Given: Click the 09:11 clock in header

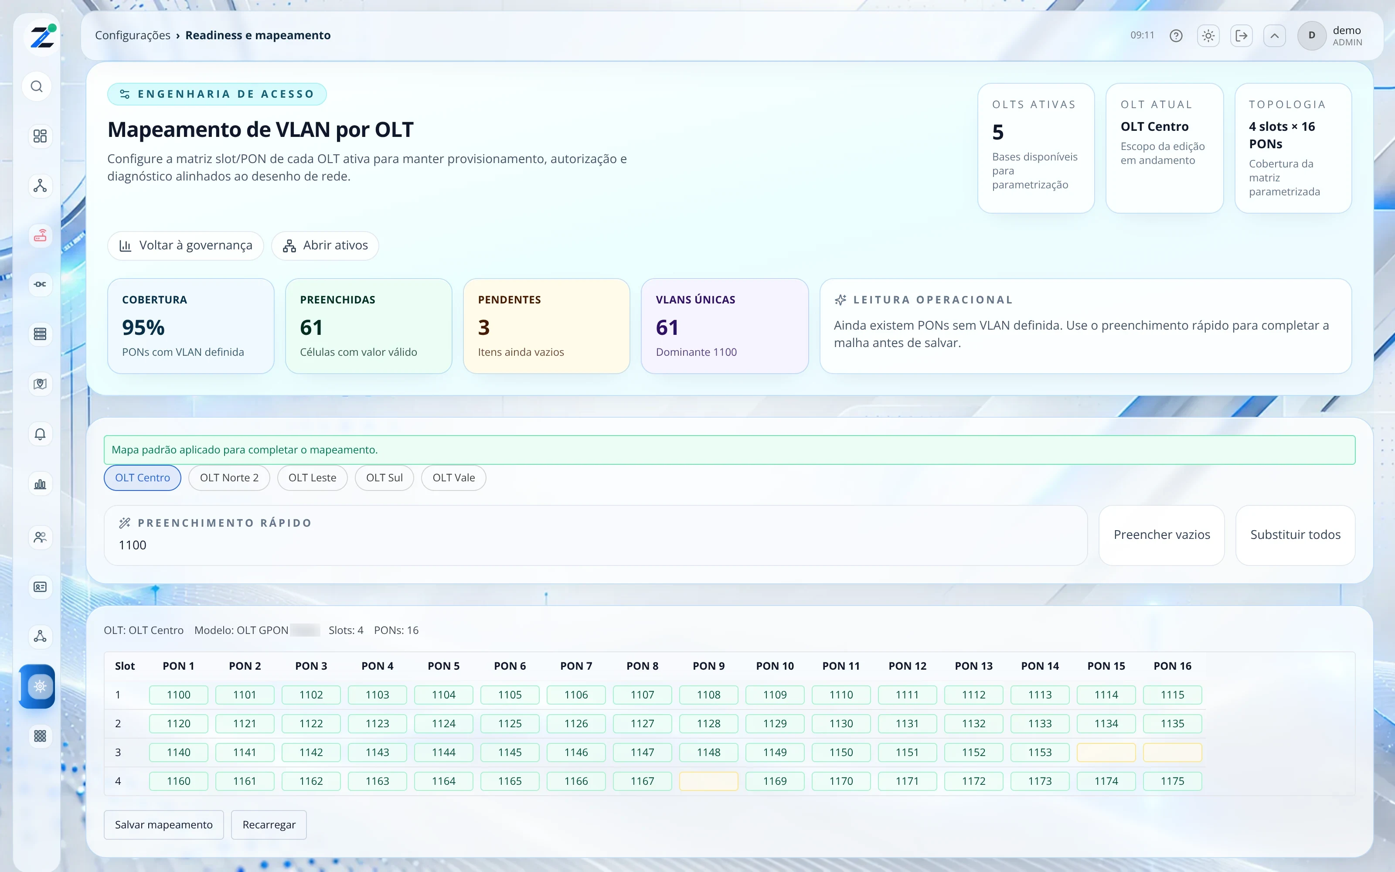Looking at the screenshot, I should pos(1142,35).
